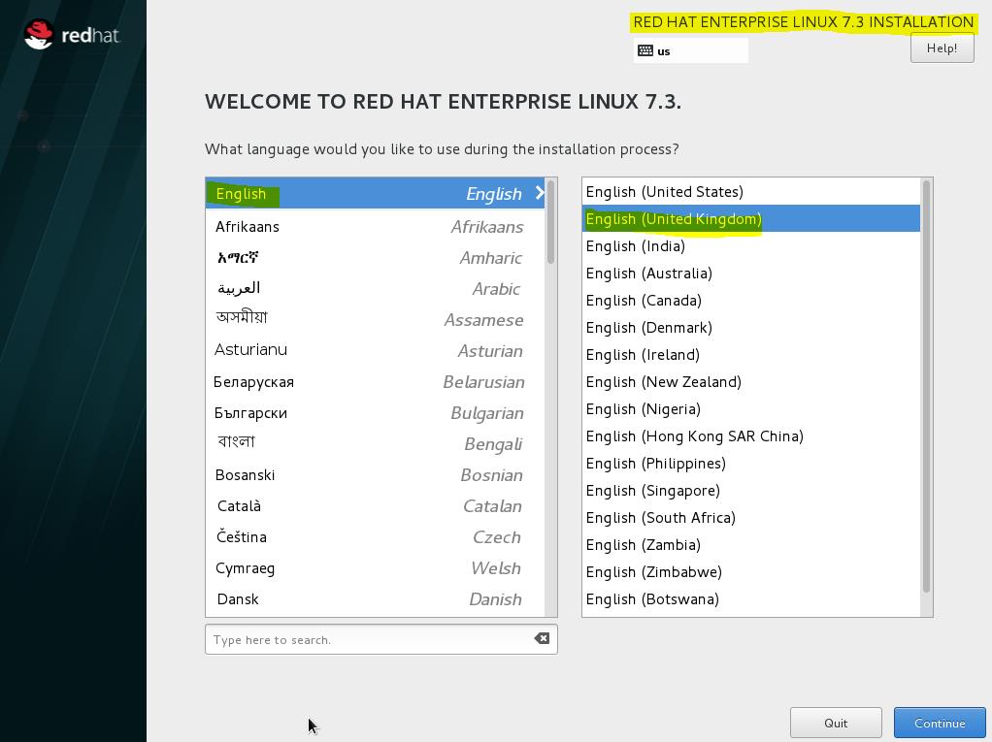Pick English (Australia) locale
992x742 pixels.
tap(751, 273)
